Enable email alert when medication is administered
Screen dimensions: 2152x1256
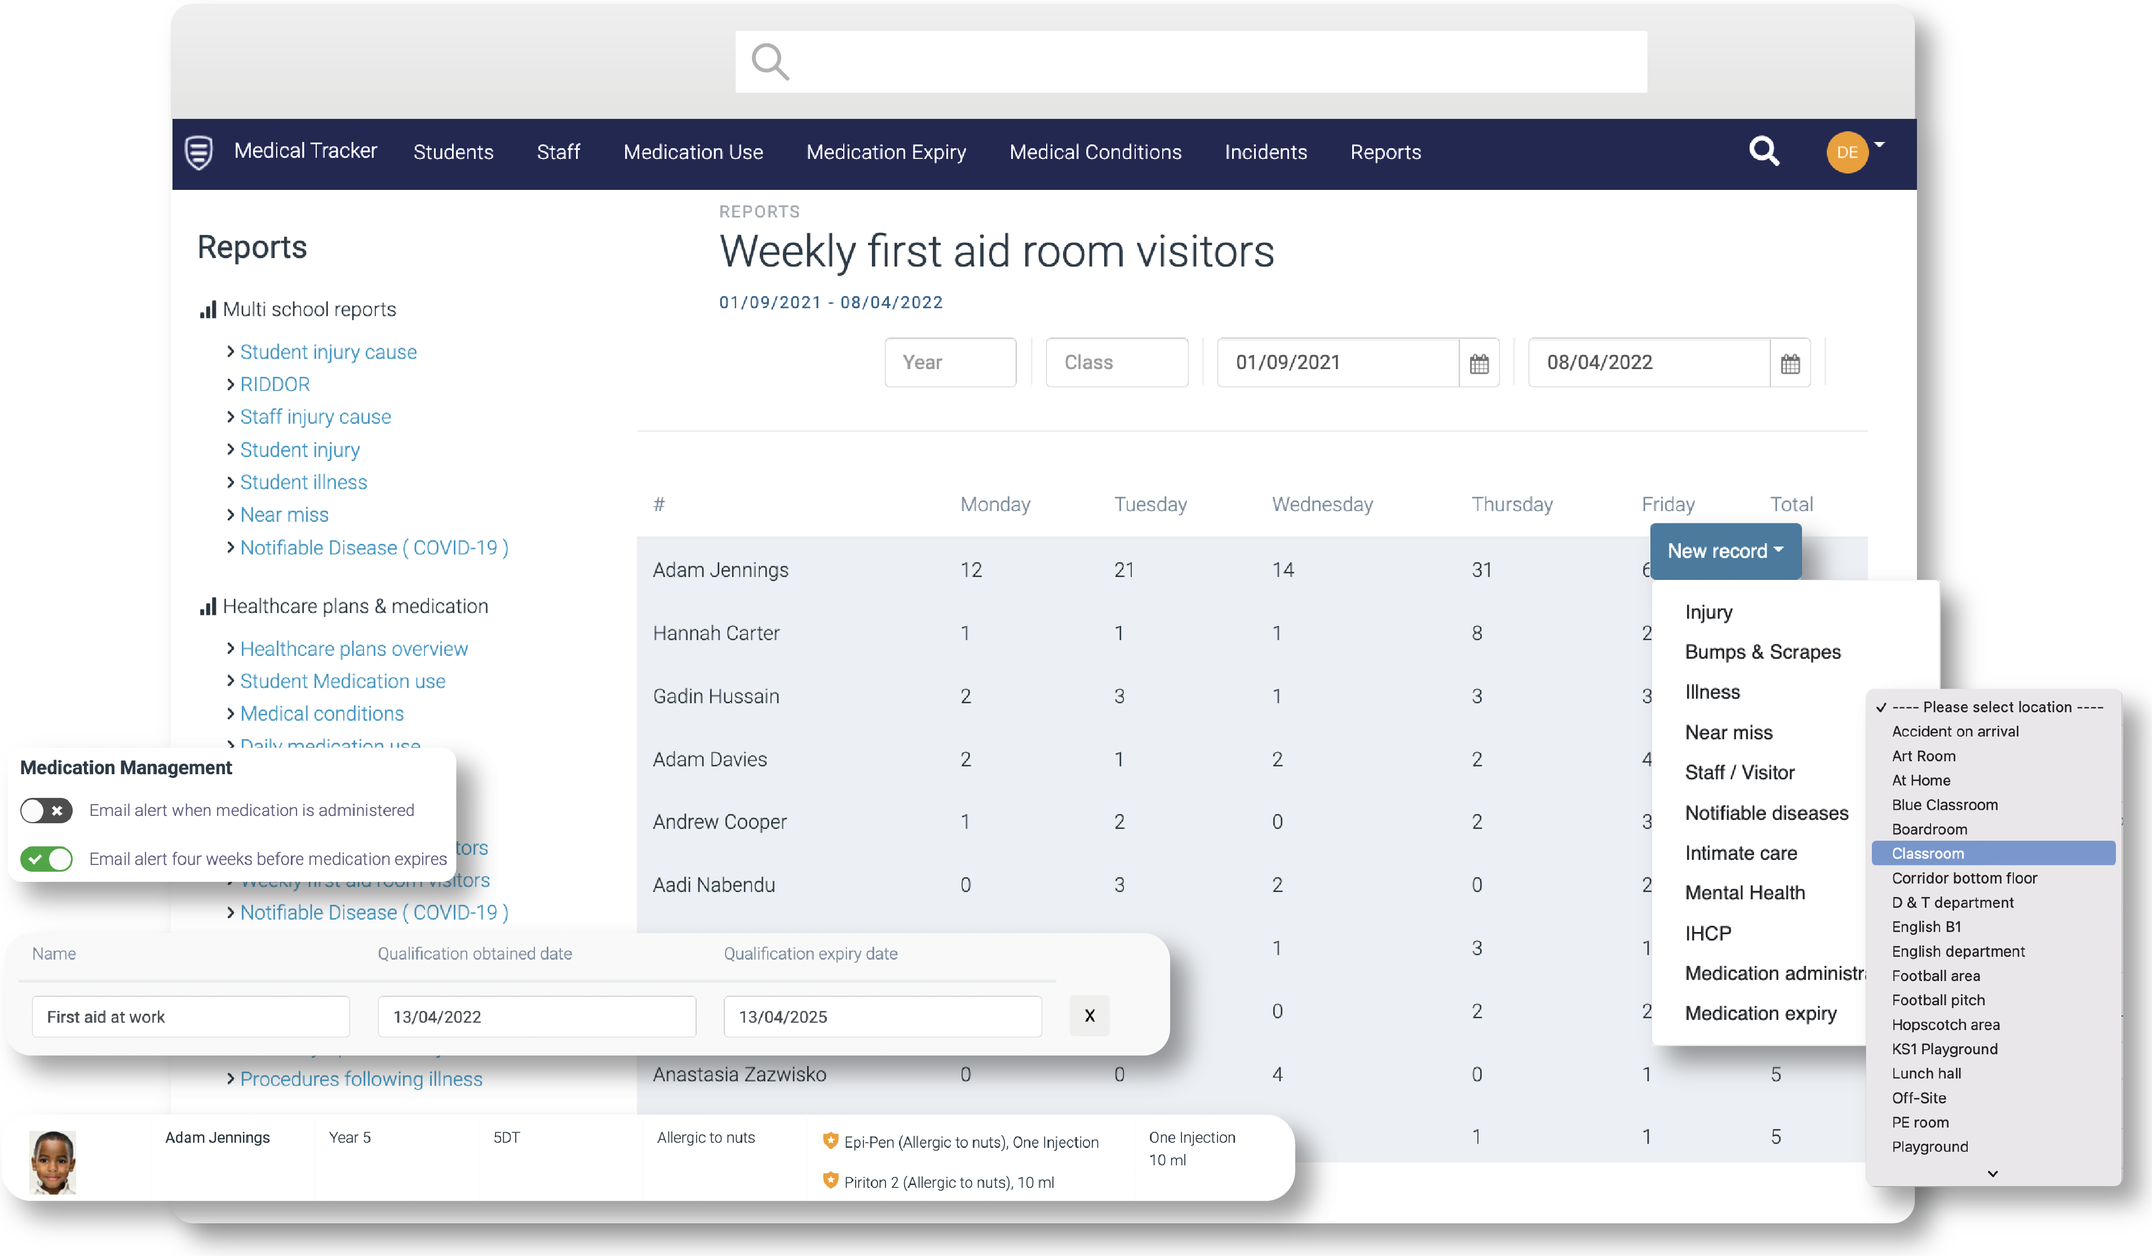47,810
